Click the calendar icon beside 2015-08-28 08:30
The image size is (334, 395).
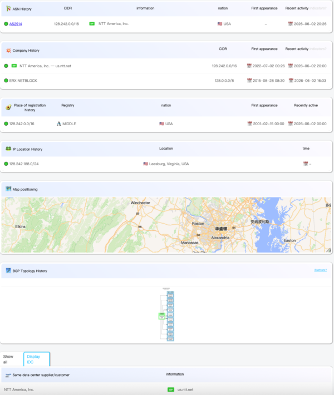[249, 81]
